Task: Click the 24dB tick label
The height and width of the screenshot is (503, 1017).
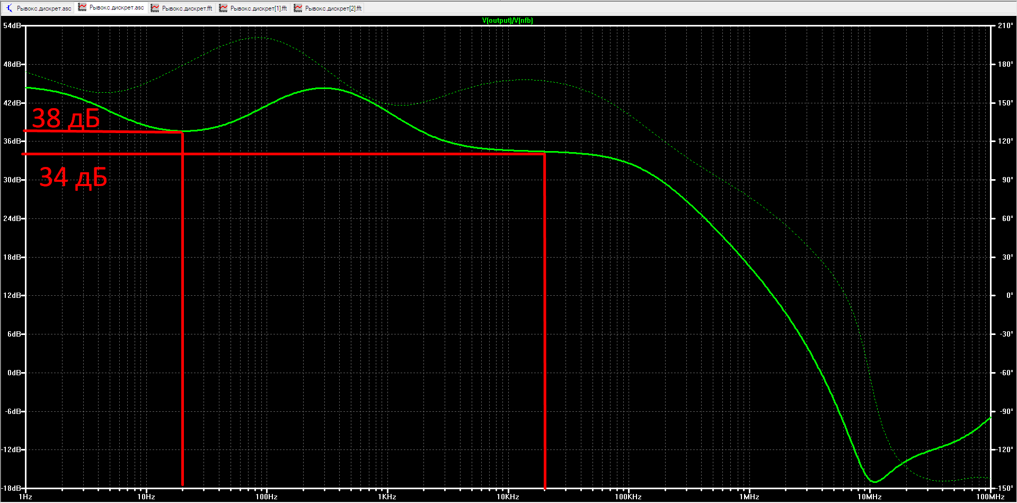Action: point(12,218)
